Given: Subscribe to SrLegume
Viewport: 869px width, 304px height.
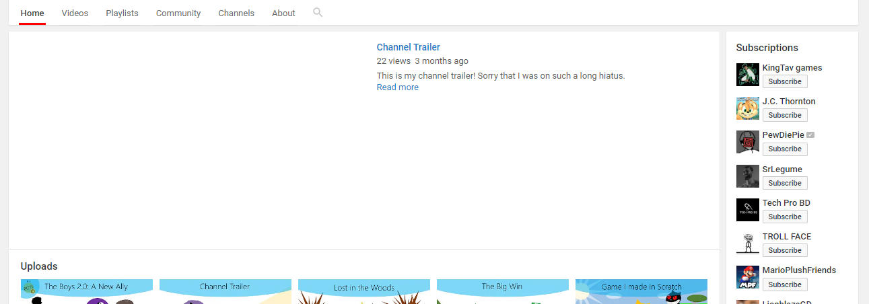Looking at the screenshot, I should point(785,183).
